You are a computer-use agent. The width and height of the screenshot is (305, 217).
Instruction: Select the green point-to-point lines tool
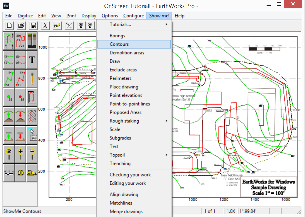pos(9,78)
